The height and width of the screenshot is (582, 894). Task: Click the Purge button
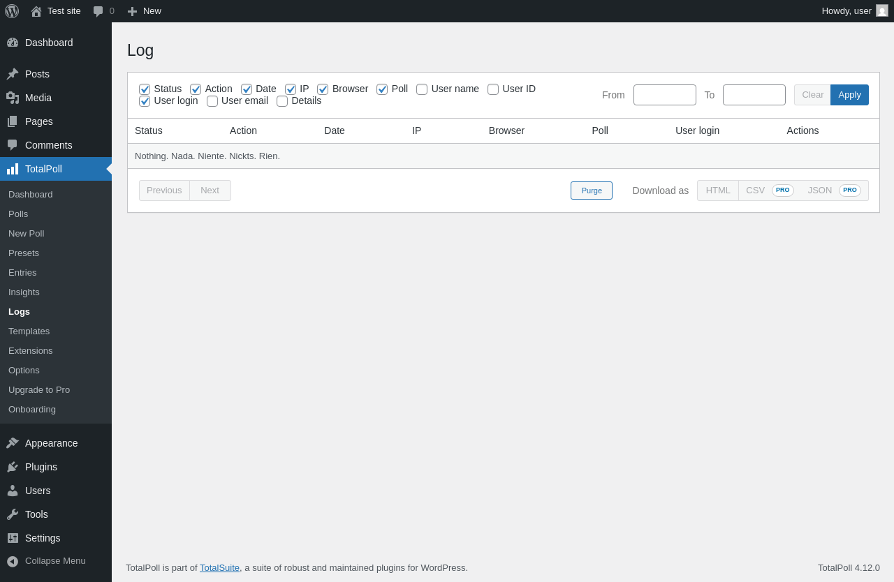592,191
